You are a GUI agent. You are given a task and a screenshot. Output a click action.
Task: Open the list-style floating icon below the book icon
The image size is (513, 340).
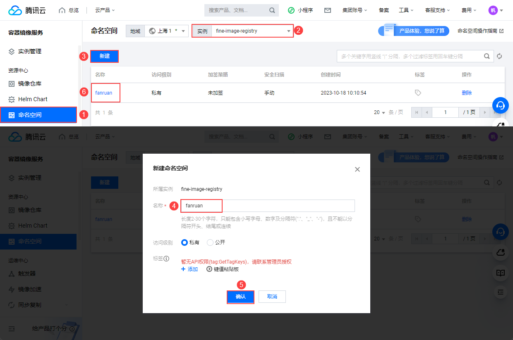pyautogui.click(x=501, y=292)
